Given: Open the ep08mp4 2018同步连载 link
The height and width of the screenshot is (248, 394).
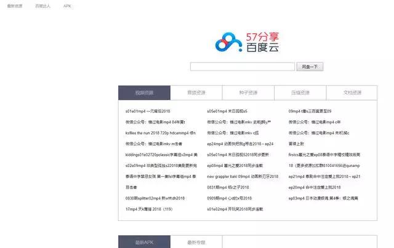Looking at the screenshot, I should point(235,166).
